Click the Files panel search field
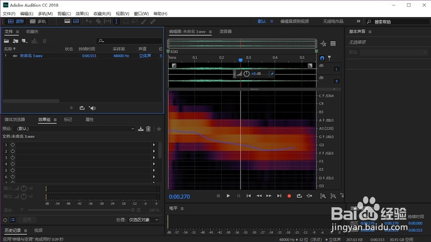Viewport: 431px width, 242px height. tap(129, 41)
